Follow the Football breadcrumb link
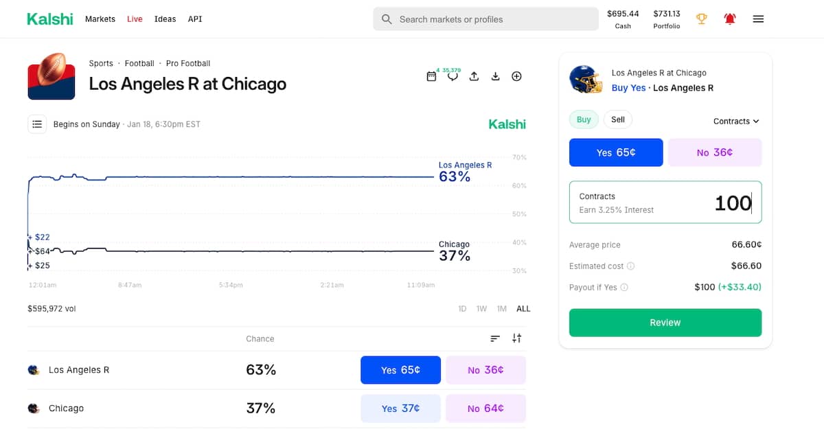Screen dimensions: 824x438 pos(139,63)
